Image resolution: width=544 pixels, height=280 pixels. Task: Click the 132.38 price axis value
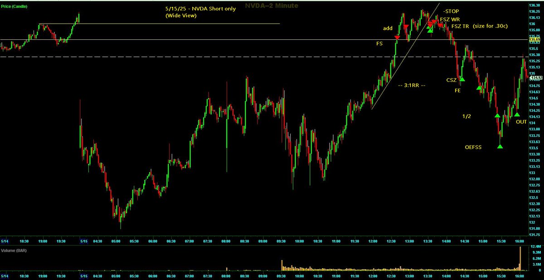point(535,204)
